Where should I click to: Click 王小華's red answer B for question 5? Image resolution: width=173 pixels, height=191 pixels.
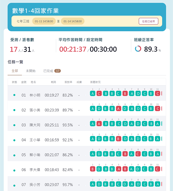118,139
